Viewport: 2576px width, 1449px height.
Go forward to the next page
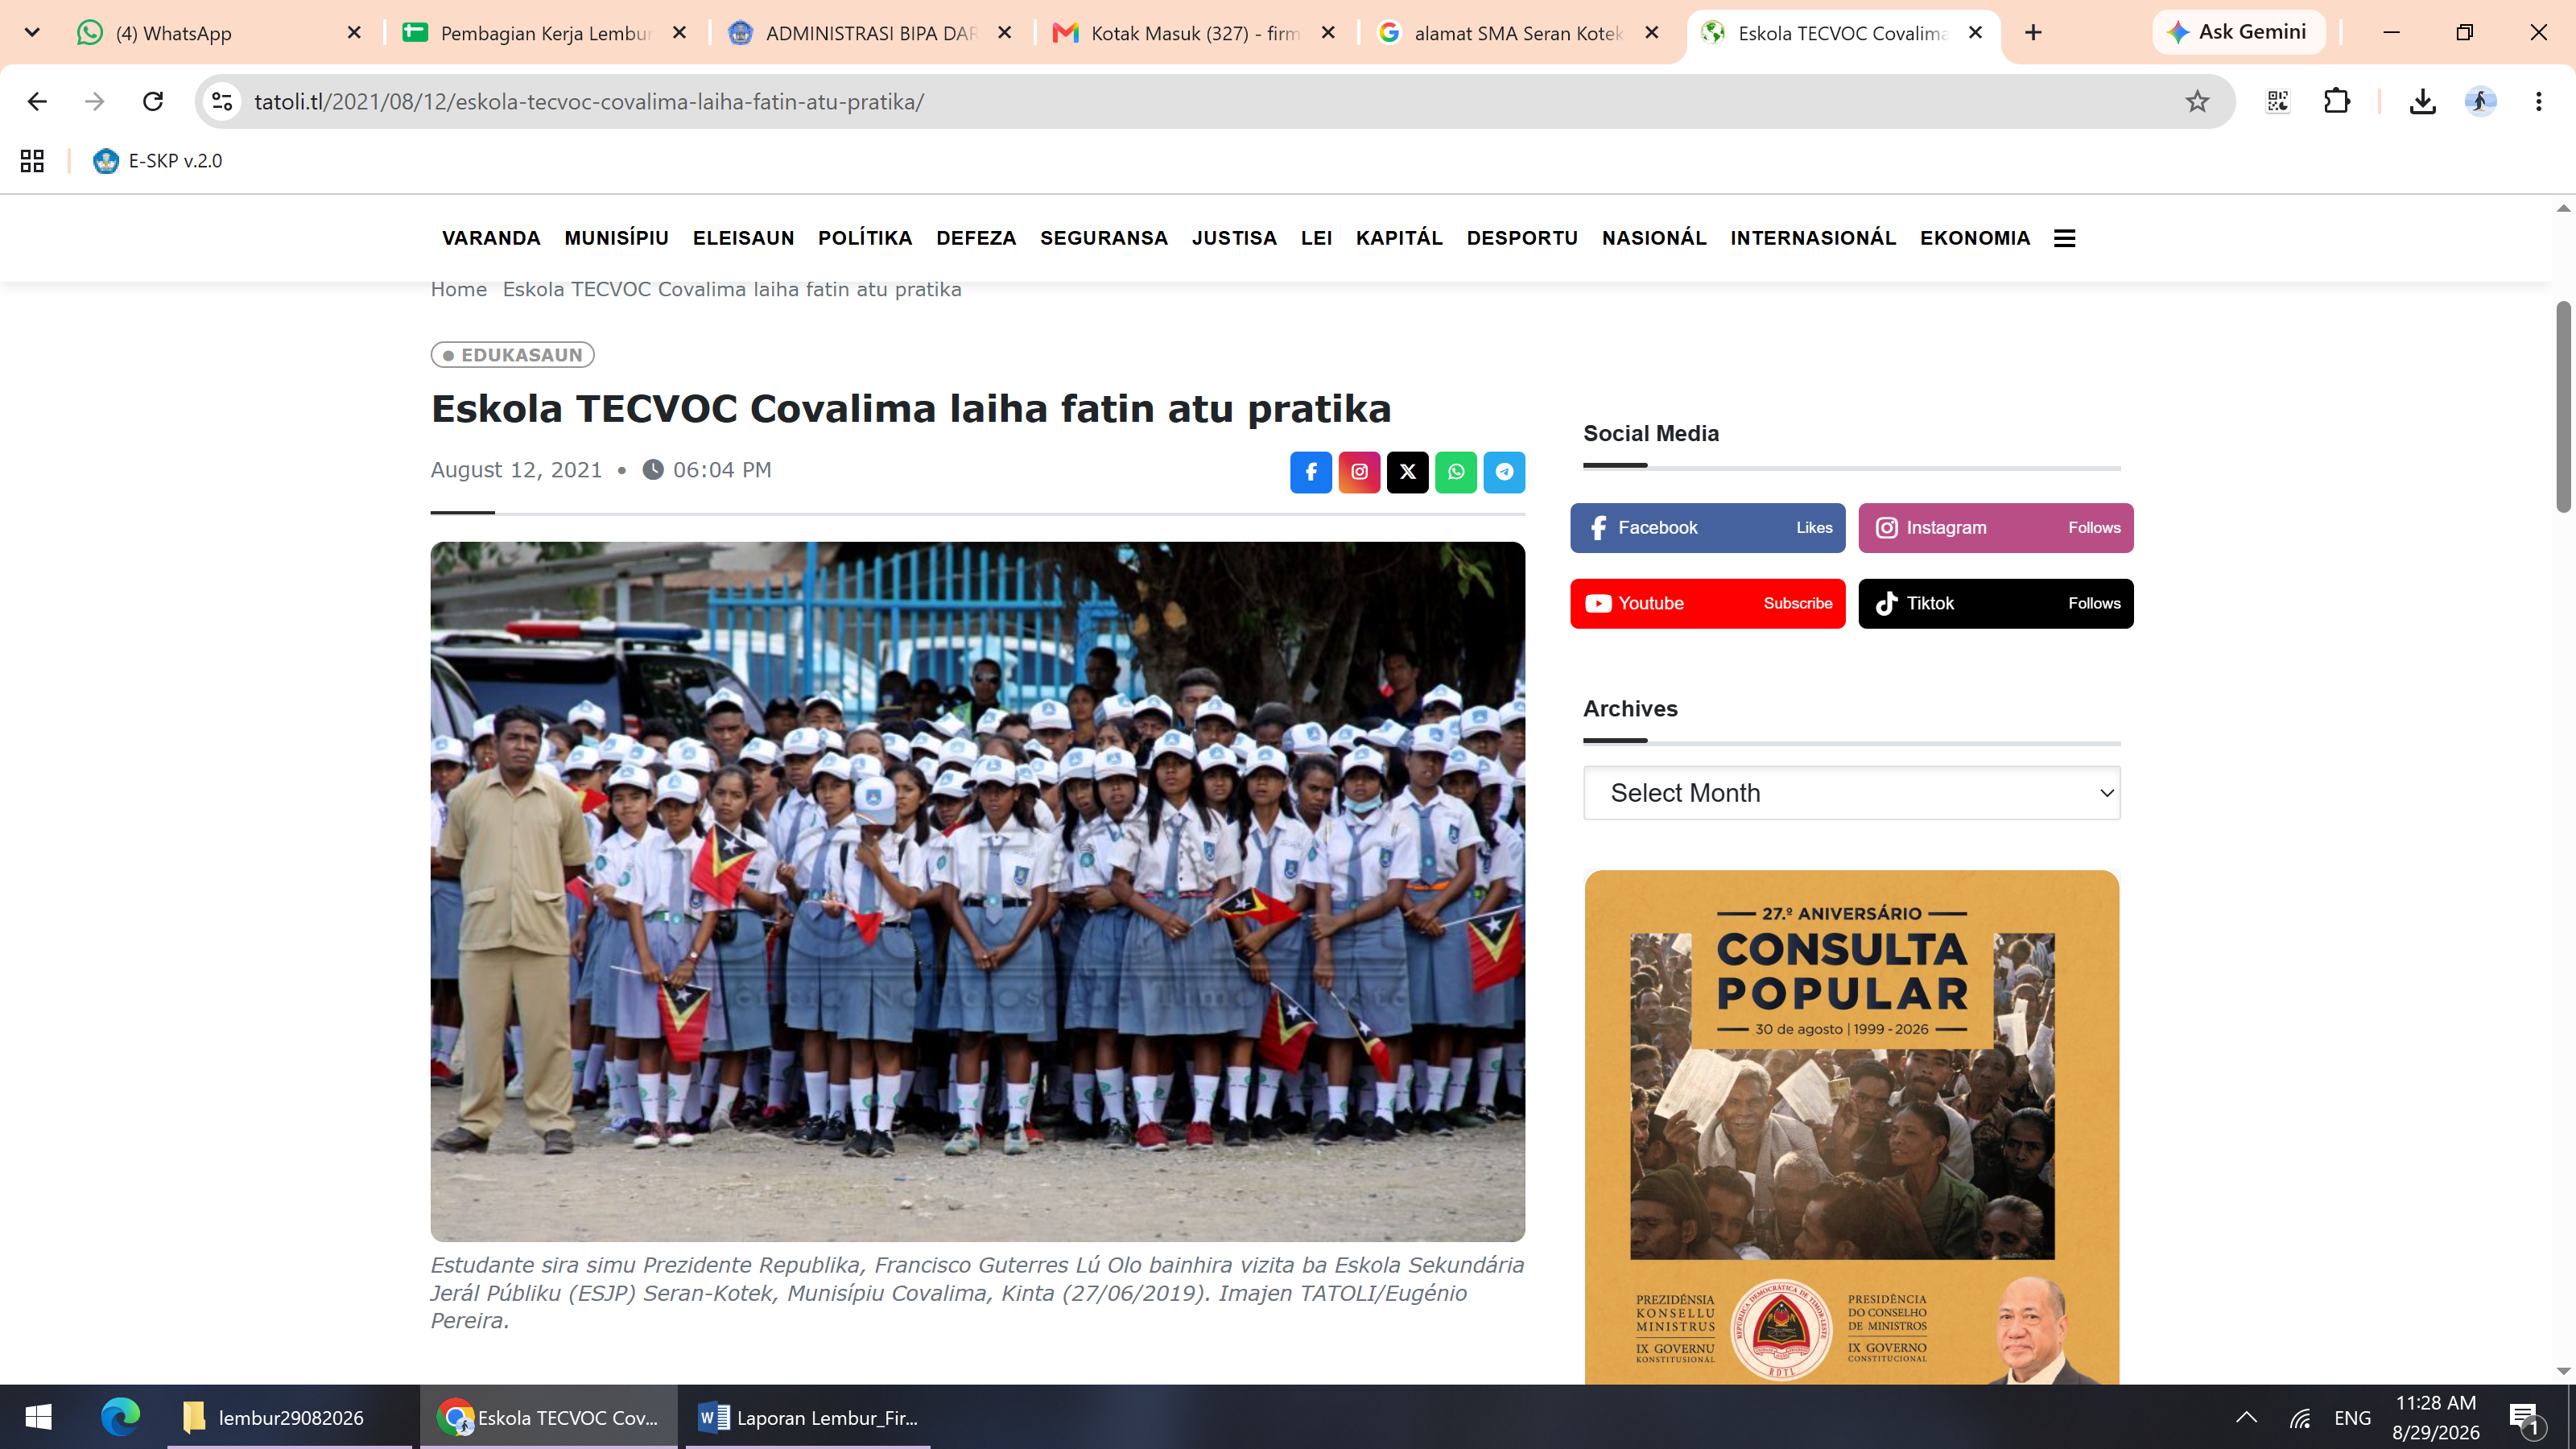[x=95, y=101]
